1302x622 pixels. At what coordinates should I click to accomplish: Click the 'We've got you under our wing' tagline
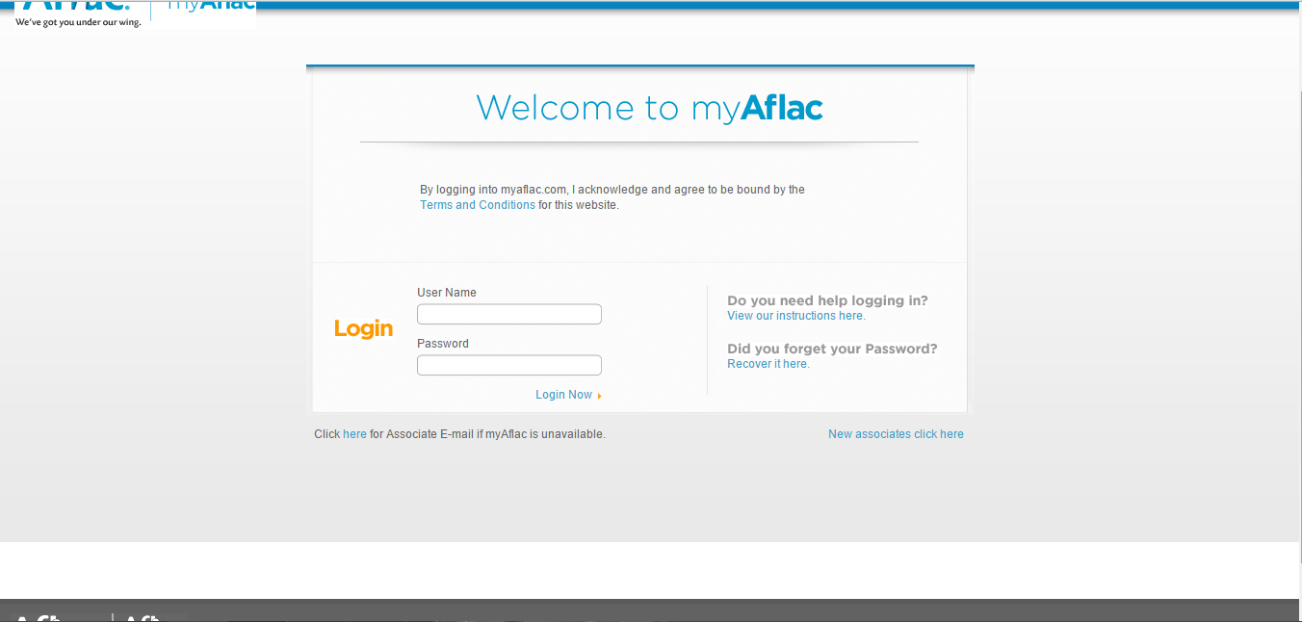click(78, 22)
